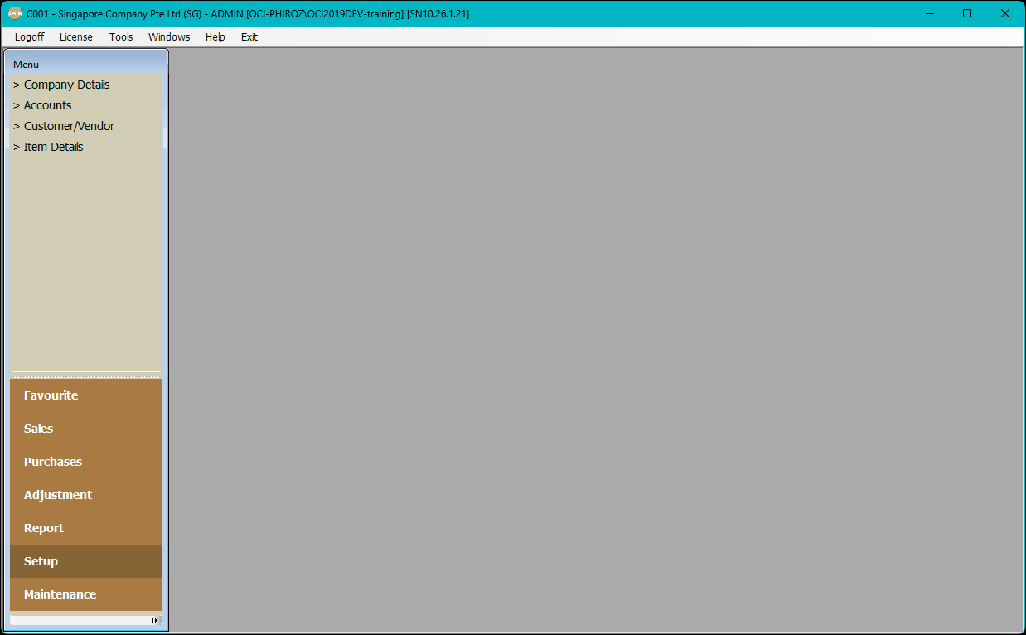
Task: Click the scroll arrow below Maintenance
Action: point(155,620)
